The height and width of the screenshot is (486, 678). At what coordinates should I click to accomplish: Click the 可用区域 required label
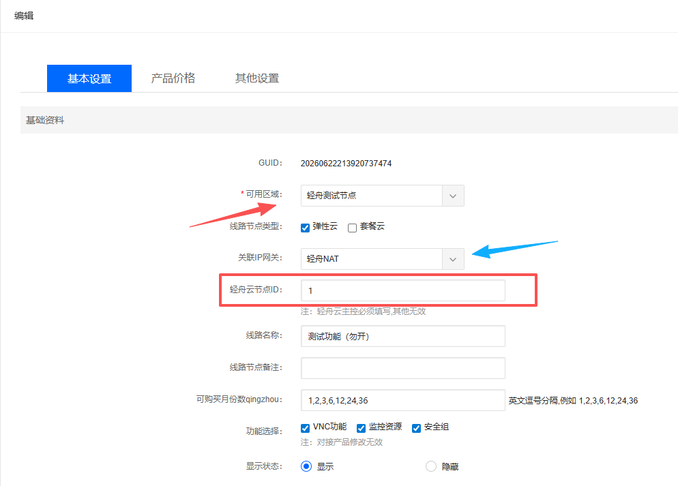coord(261,194)
